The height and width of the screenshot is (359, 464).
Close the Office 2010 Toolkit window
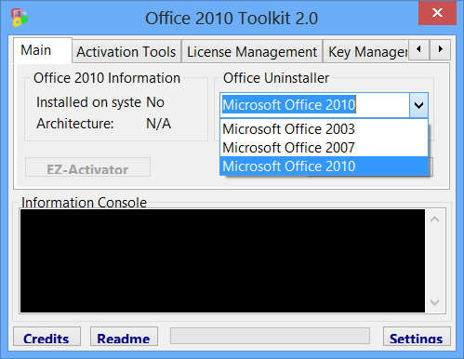[437, 13]
